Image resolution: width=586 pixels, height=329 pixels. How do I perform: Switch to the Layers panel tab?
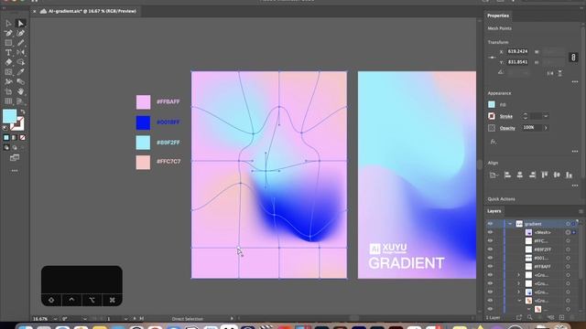494,211
